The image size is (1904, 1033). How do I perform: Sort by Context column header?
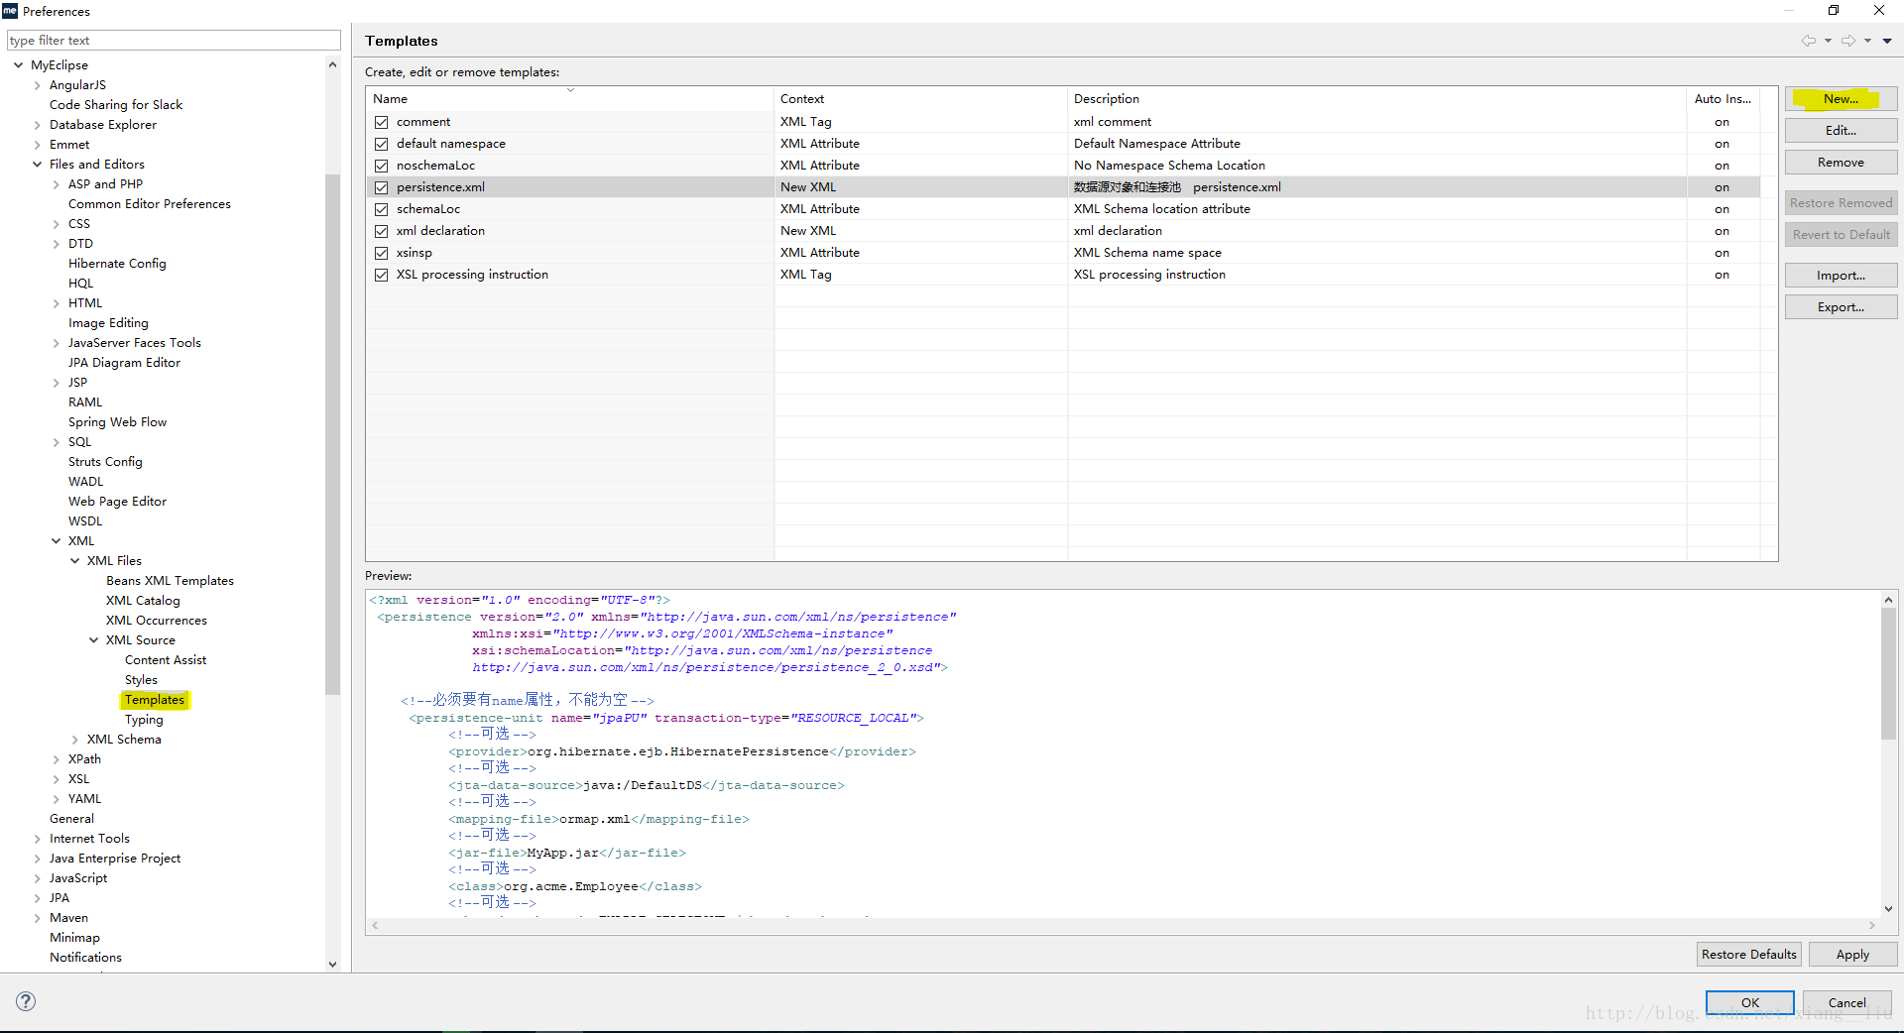point(920,99)
